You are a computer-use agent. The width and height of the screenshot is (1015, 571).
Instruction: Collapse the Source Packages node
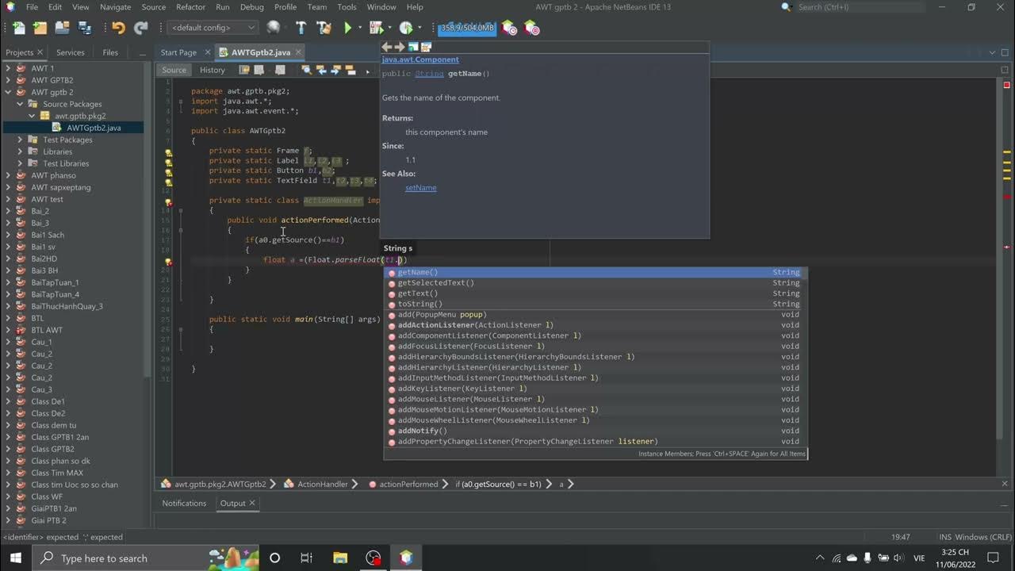point(21,104)
